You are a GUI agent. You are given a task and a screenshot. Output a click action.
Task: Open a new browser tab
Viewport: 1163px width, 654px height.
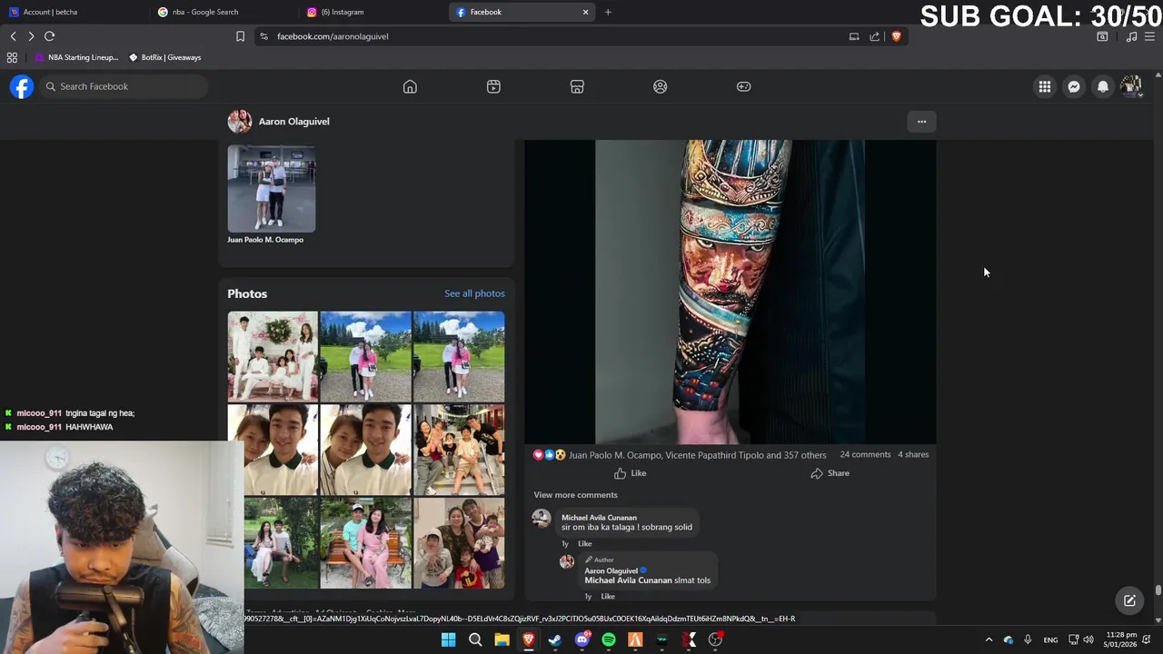tap(608, 12)
